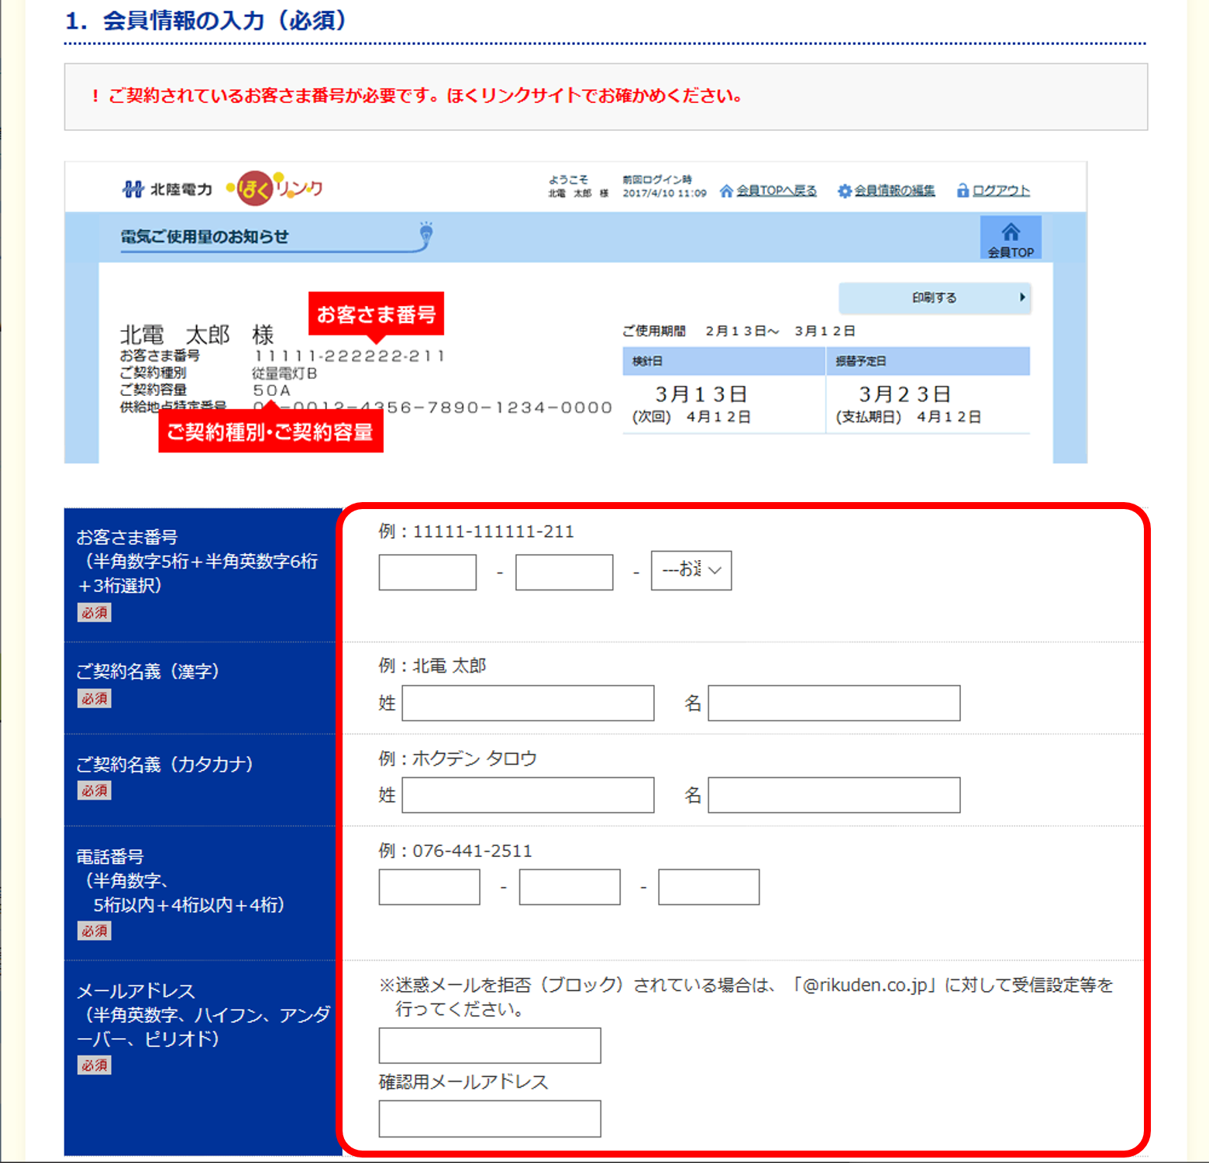Click the katakana given name 名 field
Image resolution: width=1209 pixels, height=1163 pixels.
coord(834,795)
